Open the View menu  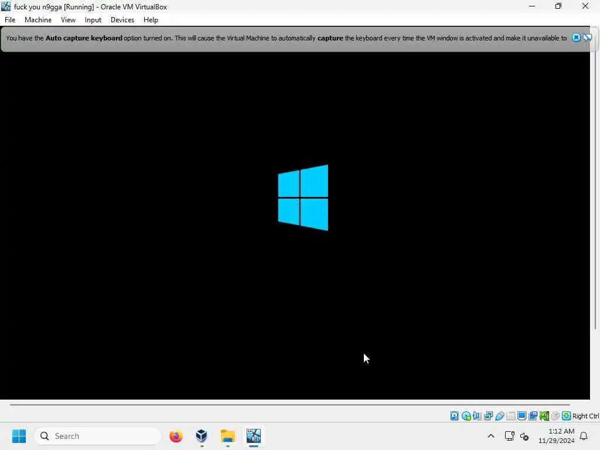pos(68,20)
